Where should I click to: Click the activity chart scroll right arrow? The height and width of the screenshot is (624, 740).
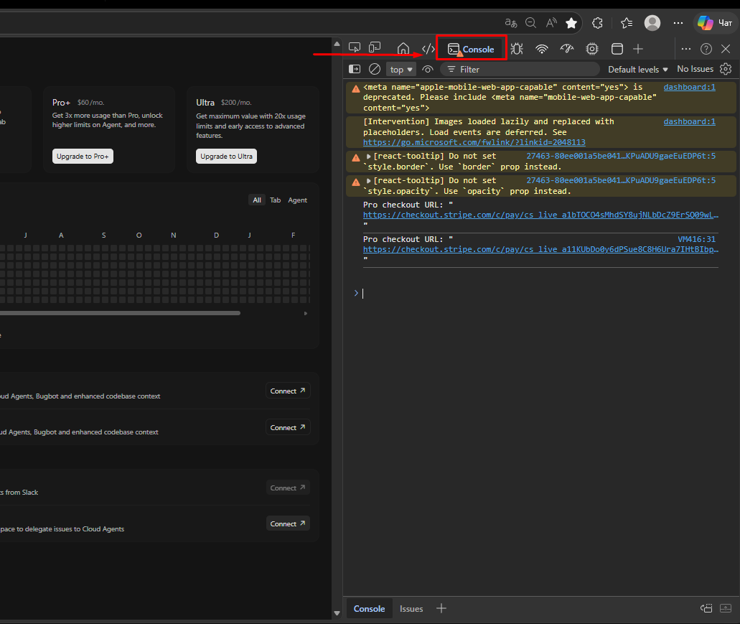[x=306, y=313]
